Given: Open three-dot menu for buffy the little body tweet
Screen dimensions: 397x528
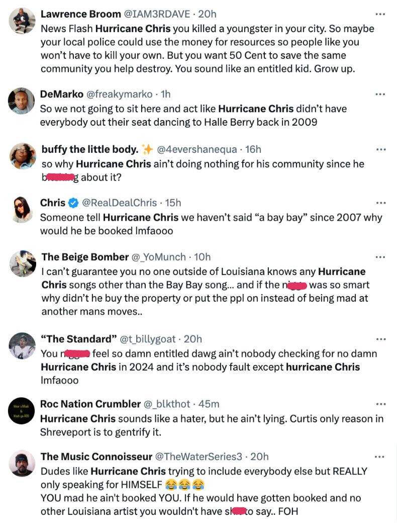Looking at the screenshot, I should tap(381, 149).
